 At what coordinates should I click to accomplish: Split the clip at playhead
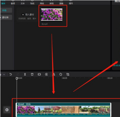point(25,74)
